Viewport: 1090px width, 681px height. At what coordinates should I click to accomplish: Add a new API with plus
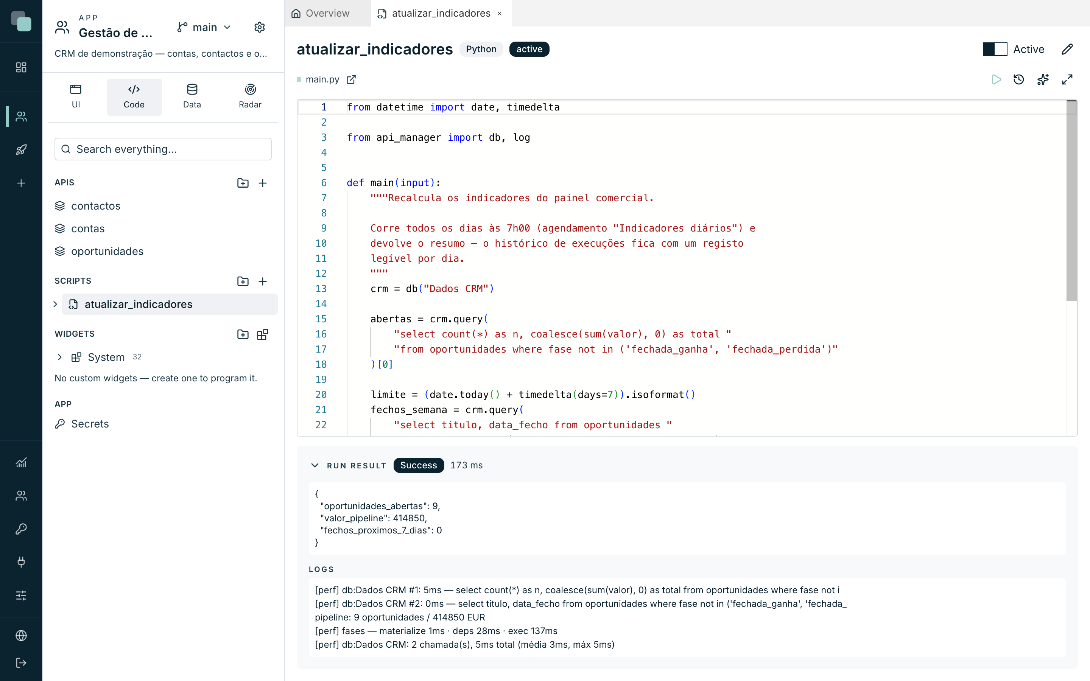click(x=263, y=183)
